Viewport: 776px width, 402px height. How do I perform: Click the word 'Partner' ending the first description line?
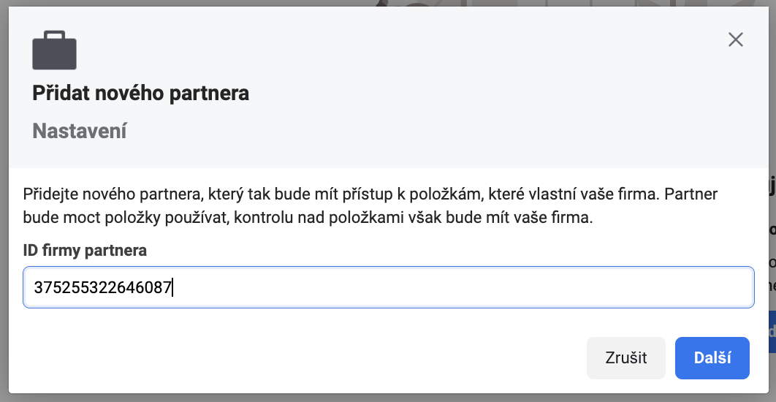(x=691, y=194)
